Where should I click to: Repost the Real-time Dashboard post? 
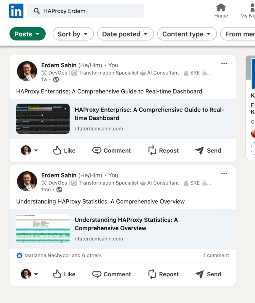click(x=163, y=150)
